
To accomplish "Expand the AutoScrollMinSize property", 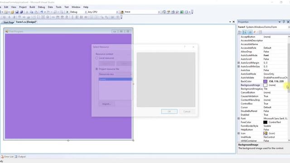I will pyautogui.click(x=239, y=67).
